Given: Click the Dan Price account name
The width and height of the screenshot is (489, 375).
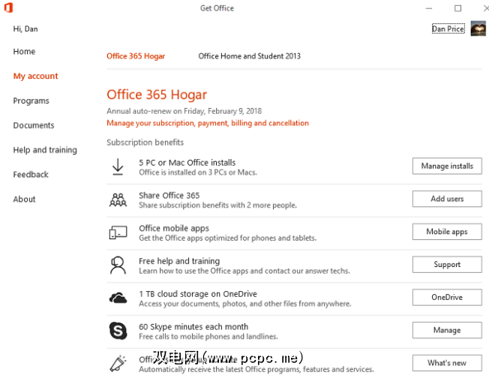Looking at the screenshot, I should click(x=448, y=28).
